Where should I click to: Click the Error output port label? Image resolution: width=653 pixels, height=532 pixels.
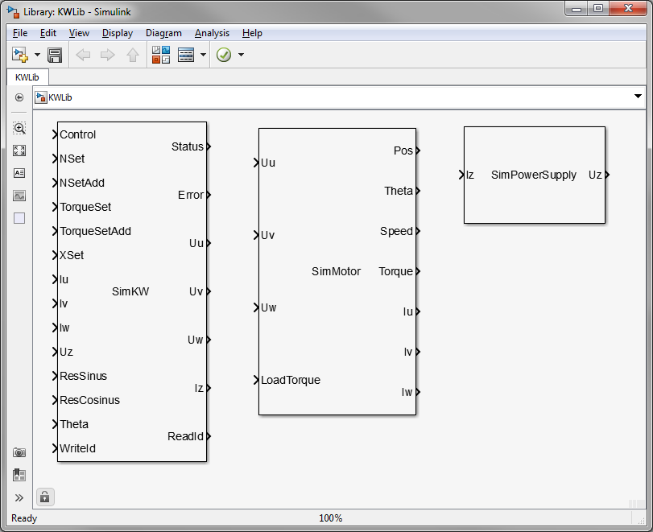click(x=191, y=195)
